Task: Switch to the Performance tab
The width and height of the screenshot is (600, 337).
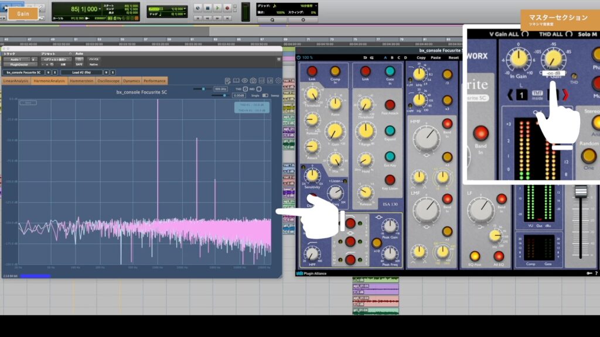Action: [x=155, y=81]
